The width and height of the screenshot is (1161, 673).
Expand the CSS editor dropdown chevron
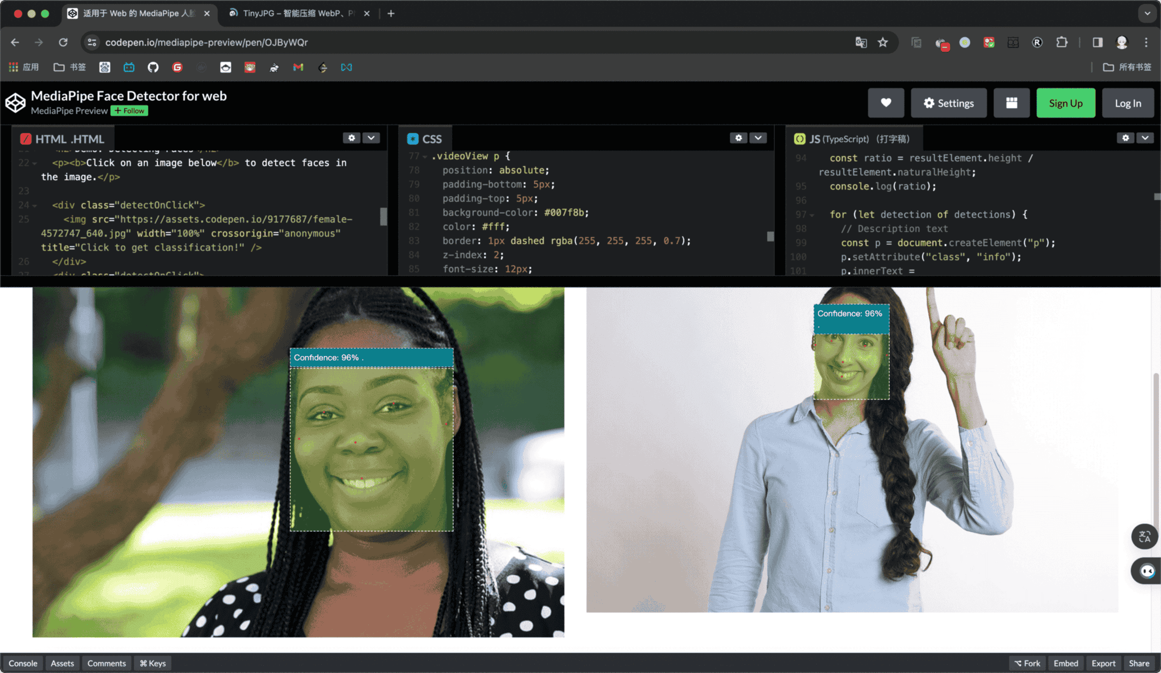pos(758,138)
